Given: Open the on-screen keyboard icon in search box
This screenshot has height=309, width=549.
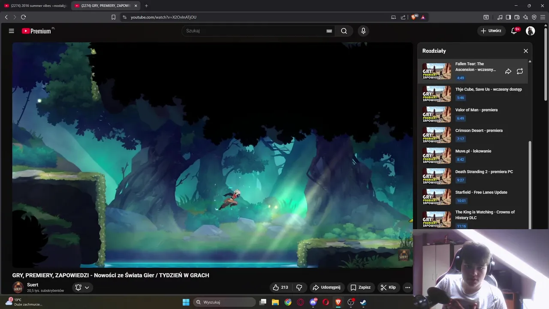Looking at the screenshot, I should tap(329, 31).
